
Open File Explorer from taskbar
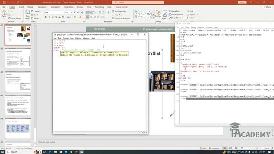55,152
